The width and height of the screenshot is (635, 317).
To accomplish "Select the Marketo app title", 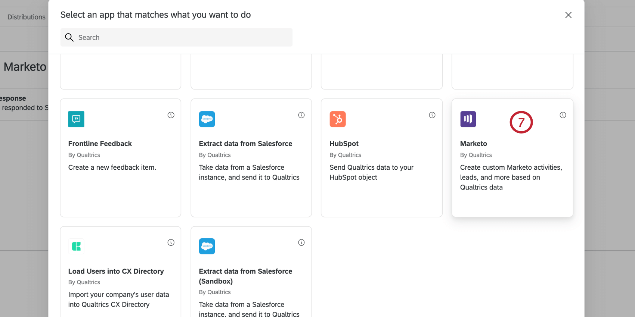I will click(x=474, y=144).
